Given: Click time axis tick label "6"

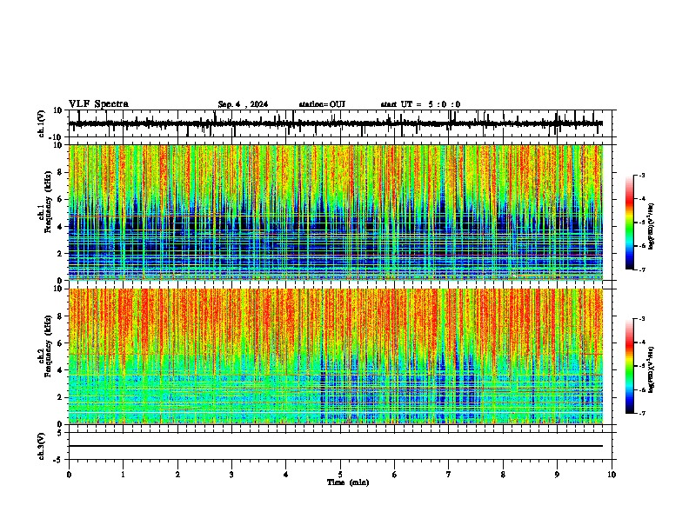Looking at the screenshot, I should tap(395, 475).
